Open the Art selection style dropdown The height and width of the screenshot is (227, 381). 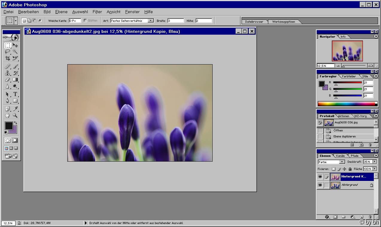(x=150, y=21)
